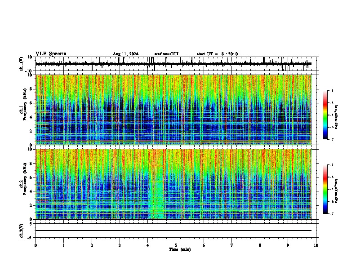The height and width of the screenshot is (275, 356).
Task: Click the ch.1 spectrogram color scale bar
Action: coord(325,115)
